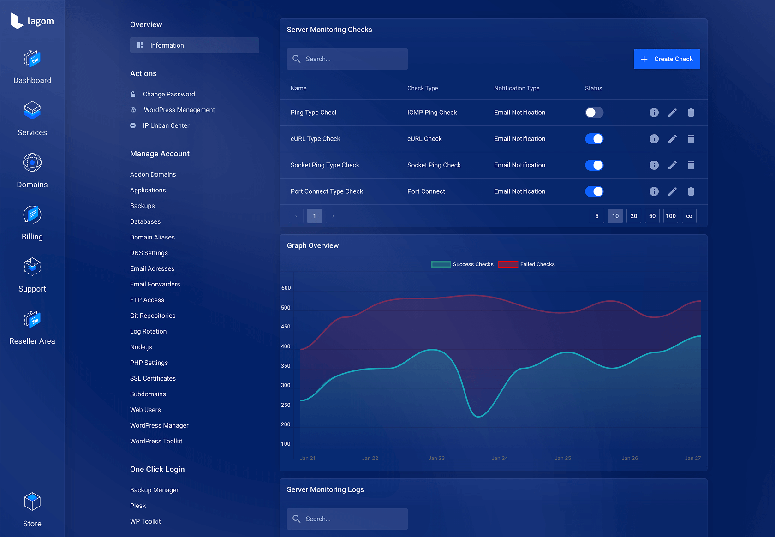The image size is (775, 537).
Task: Open Applications menu item
Action: (x=148, y=190)
